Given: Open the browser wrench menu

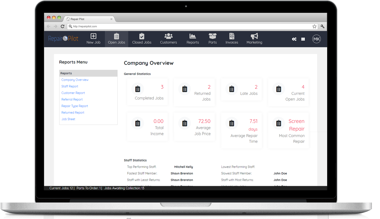Looking at the screenshot, I should click(x=322, y=26).
